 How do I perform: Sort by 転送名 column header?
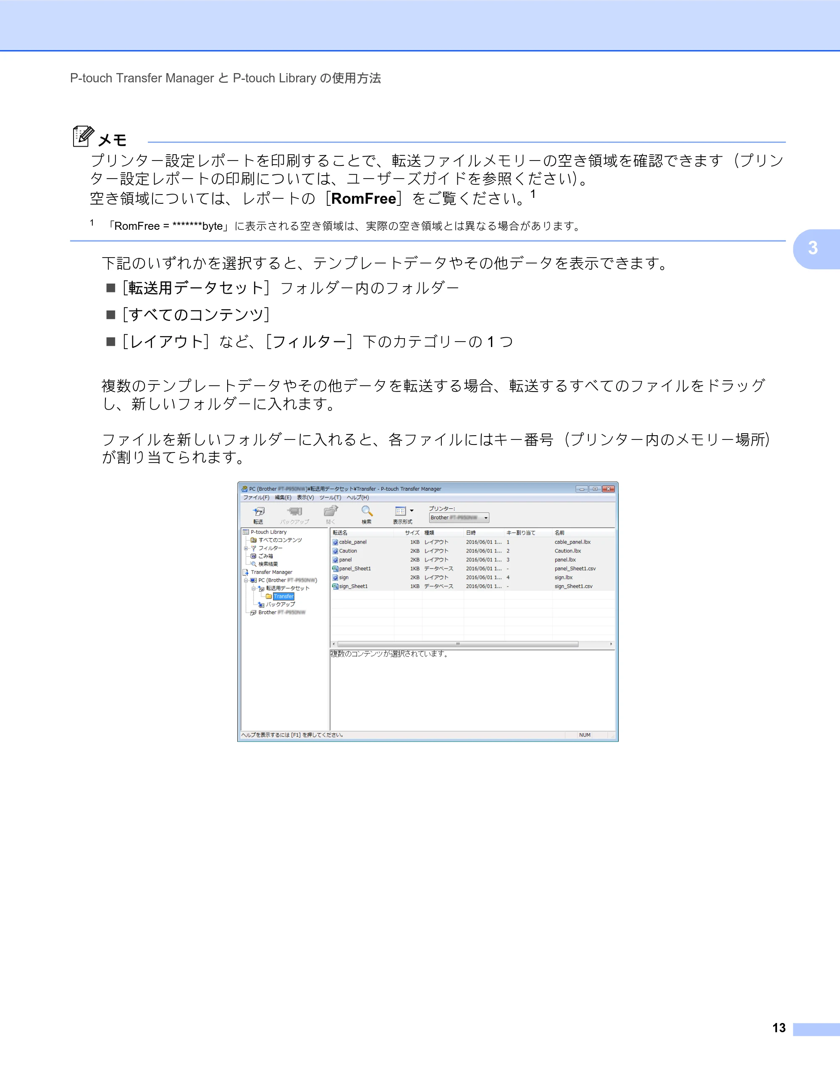point(362,533)
